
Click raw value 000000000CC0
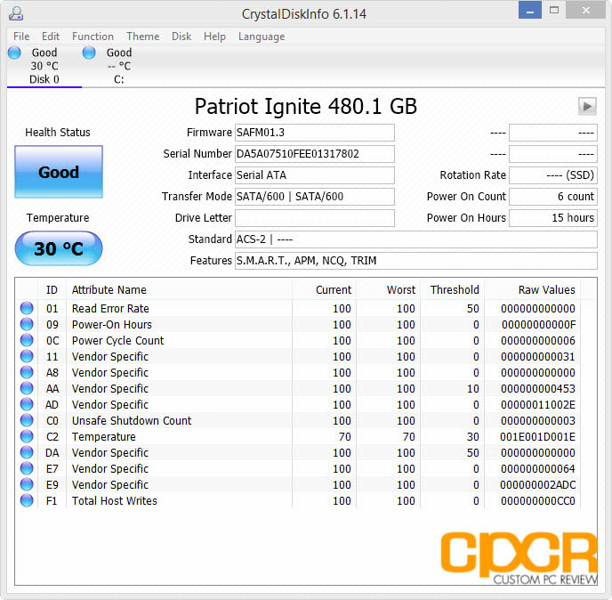(x=538, y=501)
